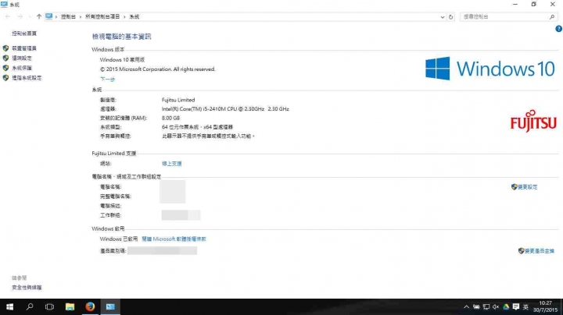563x315 pixels.
Task: Click the network icon in the system tray
Action: [486, 306]
